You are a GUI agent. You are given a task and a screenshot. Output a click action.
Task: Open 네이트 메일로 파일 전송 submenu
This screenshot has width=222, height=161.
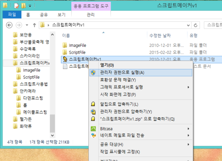coord(141,136)
